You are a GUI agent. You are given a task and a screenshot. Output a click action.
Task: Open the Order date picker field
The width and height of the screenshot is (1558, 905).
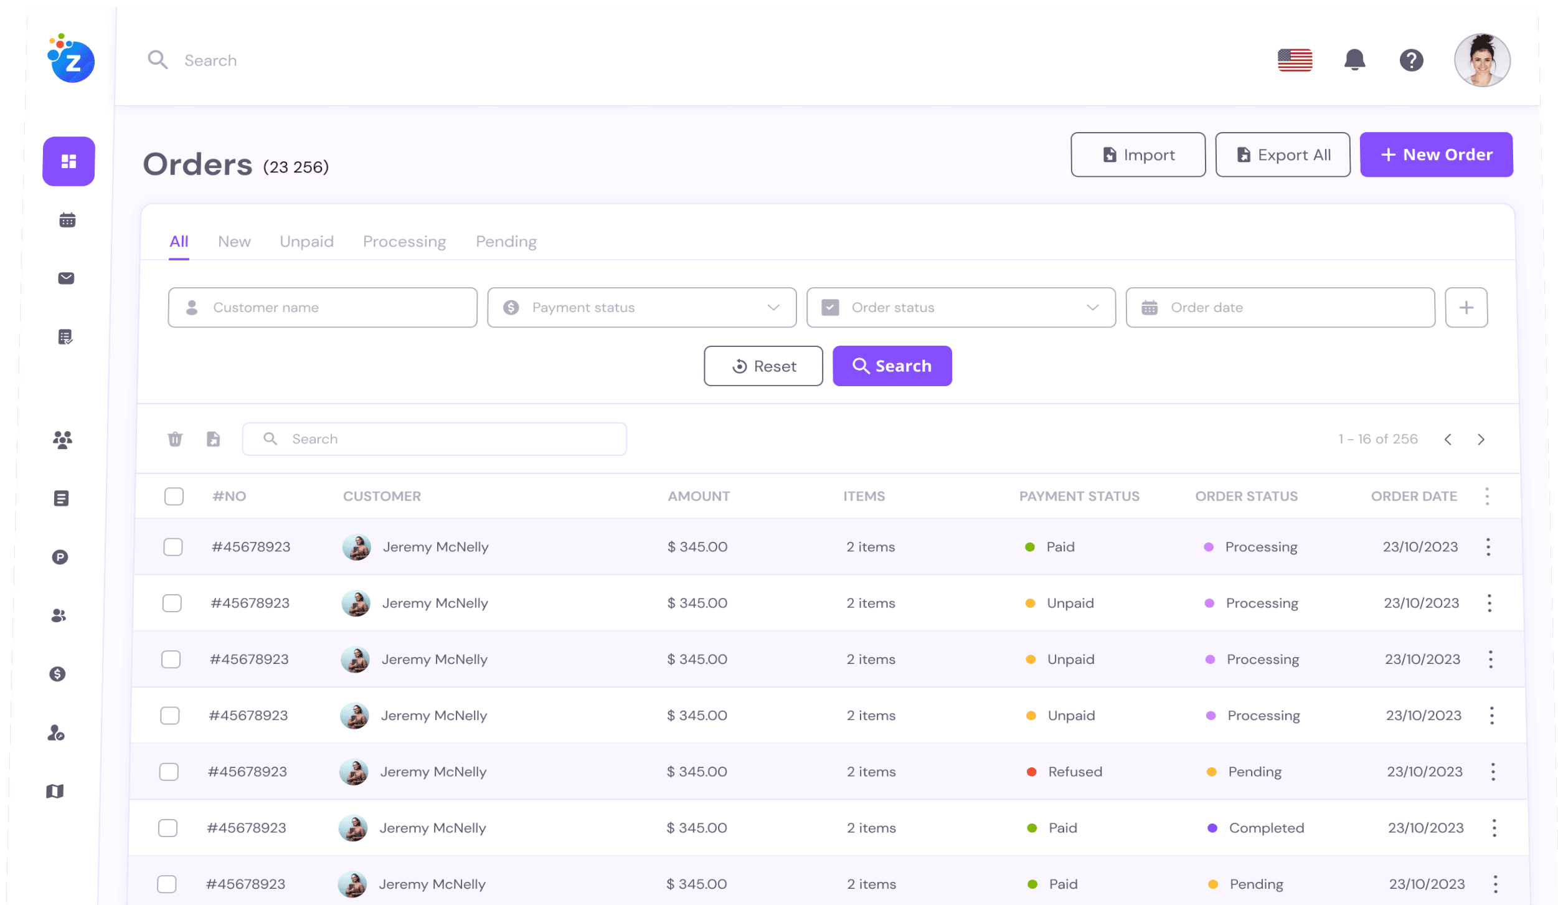tap(1280, 308)
